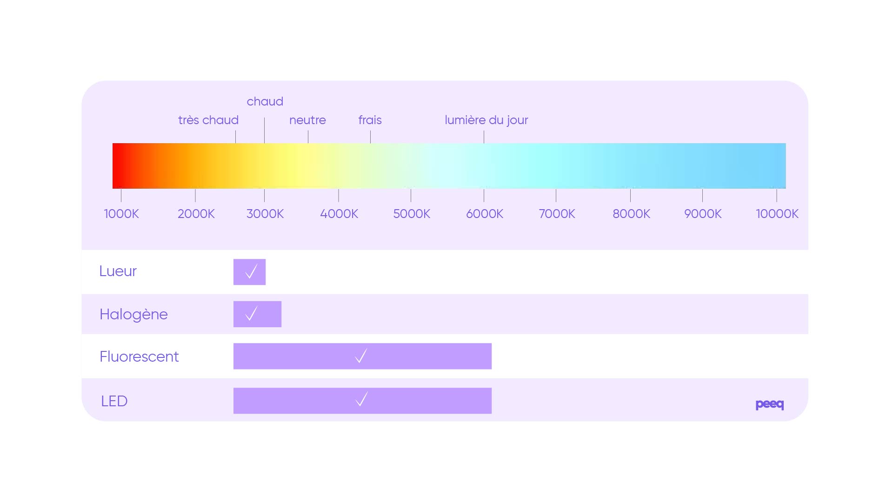The width and height of the screenshot is (893, 502).
Task: Click the Fluorescent row label
Action: [139, 357]
